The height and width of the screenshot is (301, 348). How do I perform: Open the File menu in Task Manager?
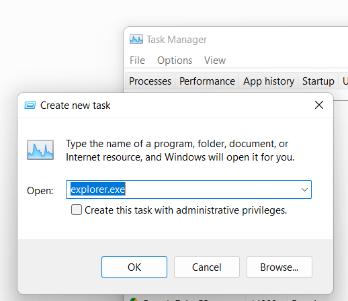[137, 60]
